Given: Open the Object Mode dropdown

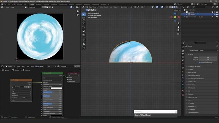Looking at the screenshot, I should pos(92,7).
